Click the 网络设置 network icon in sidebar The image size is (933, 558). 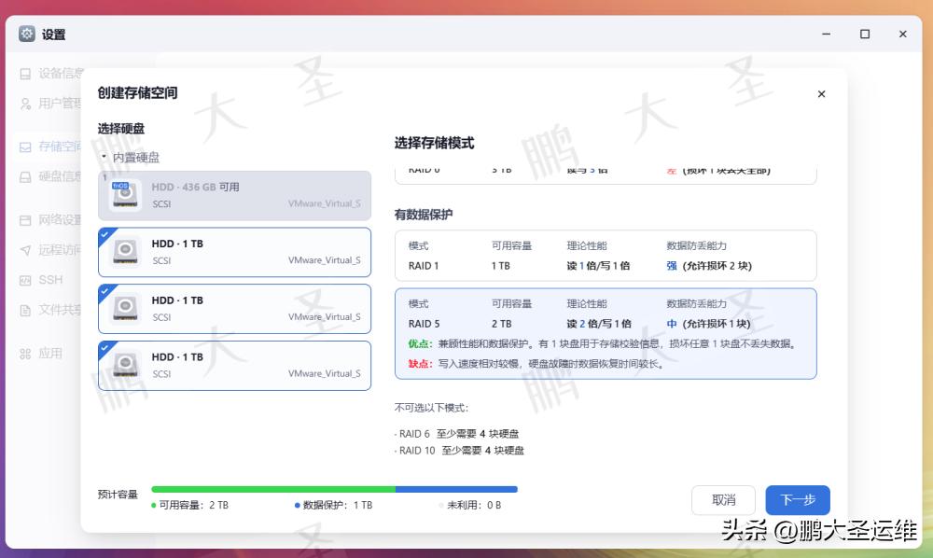[26, 220]
